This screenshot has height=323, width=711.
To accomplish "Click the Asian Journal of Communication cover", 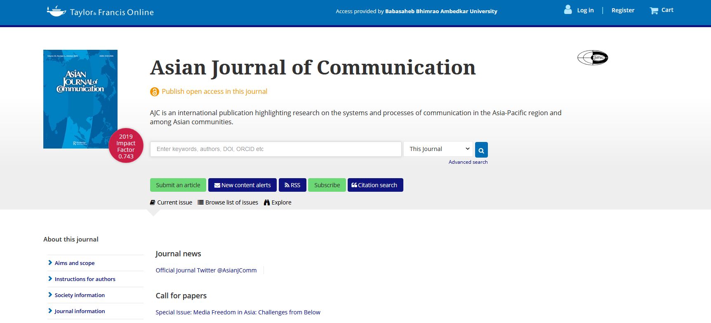I will (x=80, y=99).
